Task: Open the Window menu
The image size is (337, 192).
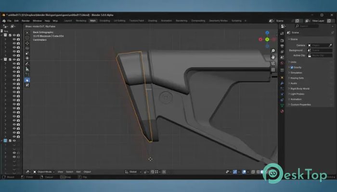Action: tap(37, 21)
